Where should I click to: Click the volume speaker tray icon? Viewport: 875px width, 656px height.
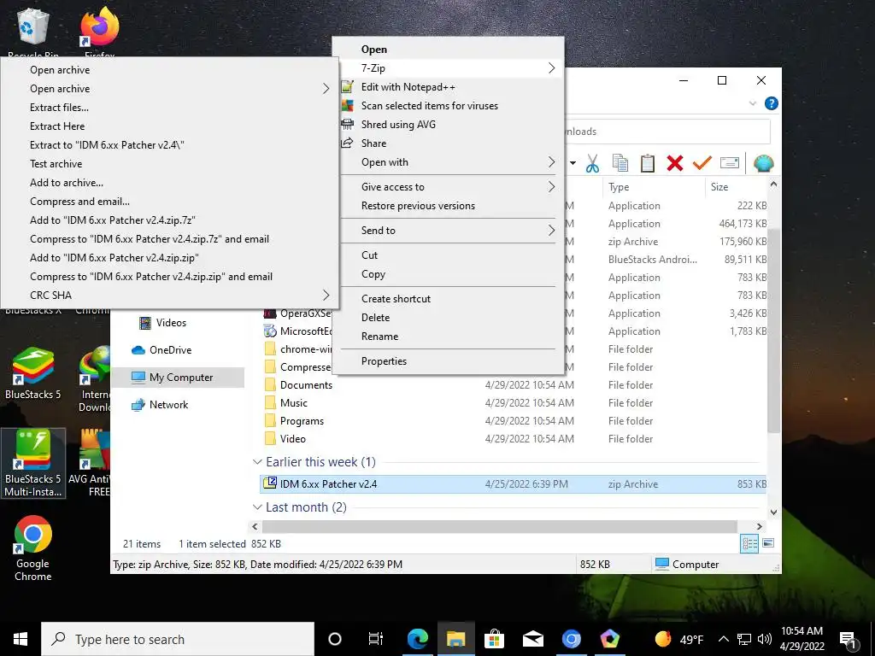click(x=765, y=639)
